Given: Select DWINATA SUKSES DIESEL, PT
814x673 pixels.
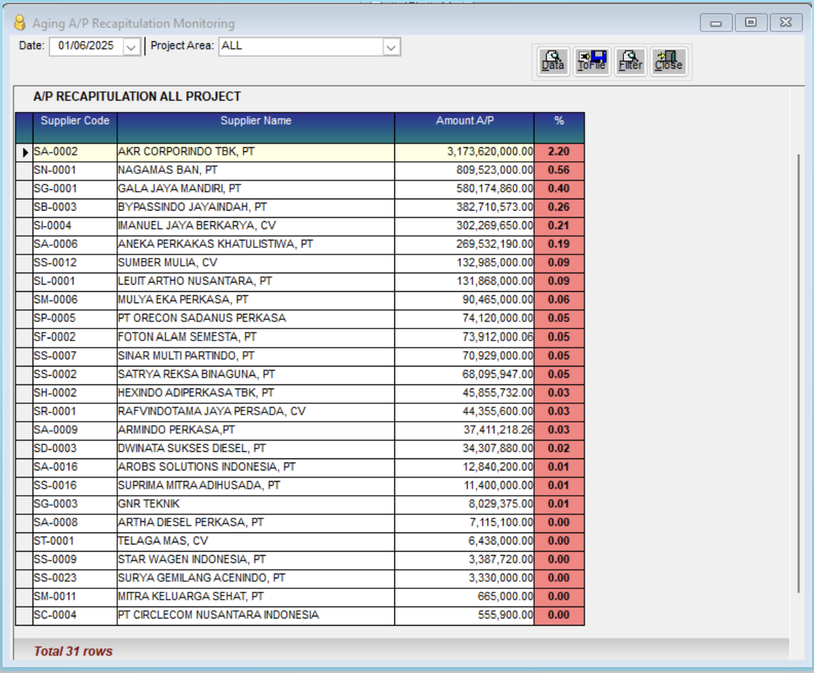Looking at the screenshot, I should pos(256,448).
